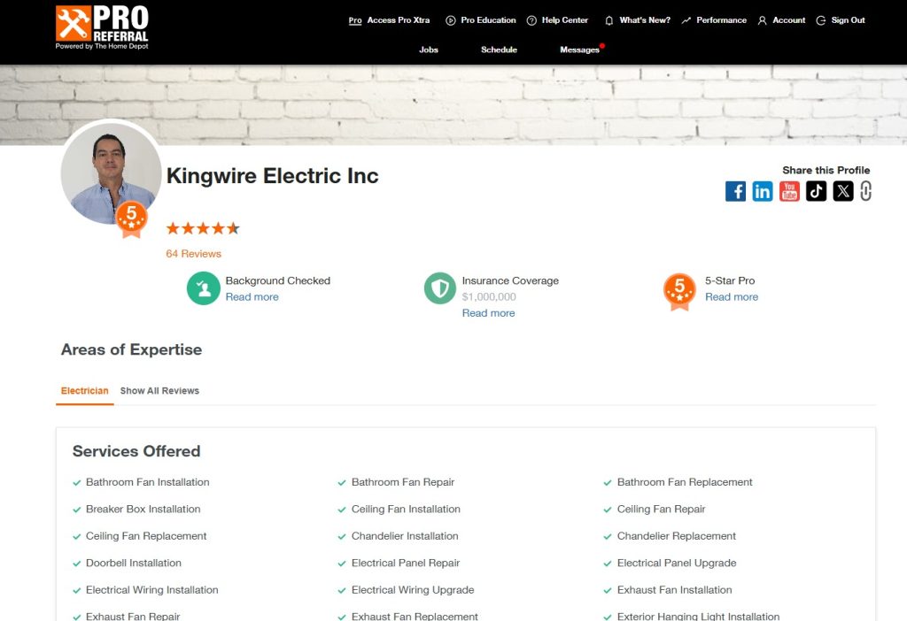This screenshot has height=621, width=907.
Task: Share profile on Facebook
Action: (735, 191)
